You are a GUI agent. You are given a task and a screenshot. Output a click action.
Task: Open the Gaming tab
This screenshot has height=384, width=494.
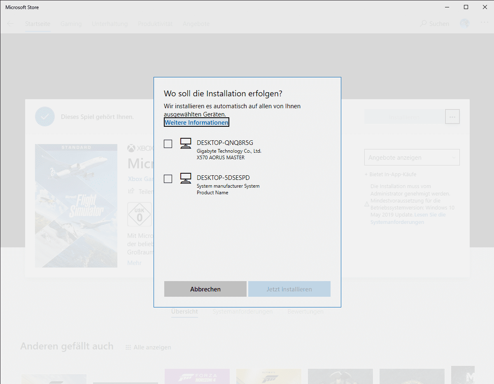[x=71, y=24]
